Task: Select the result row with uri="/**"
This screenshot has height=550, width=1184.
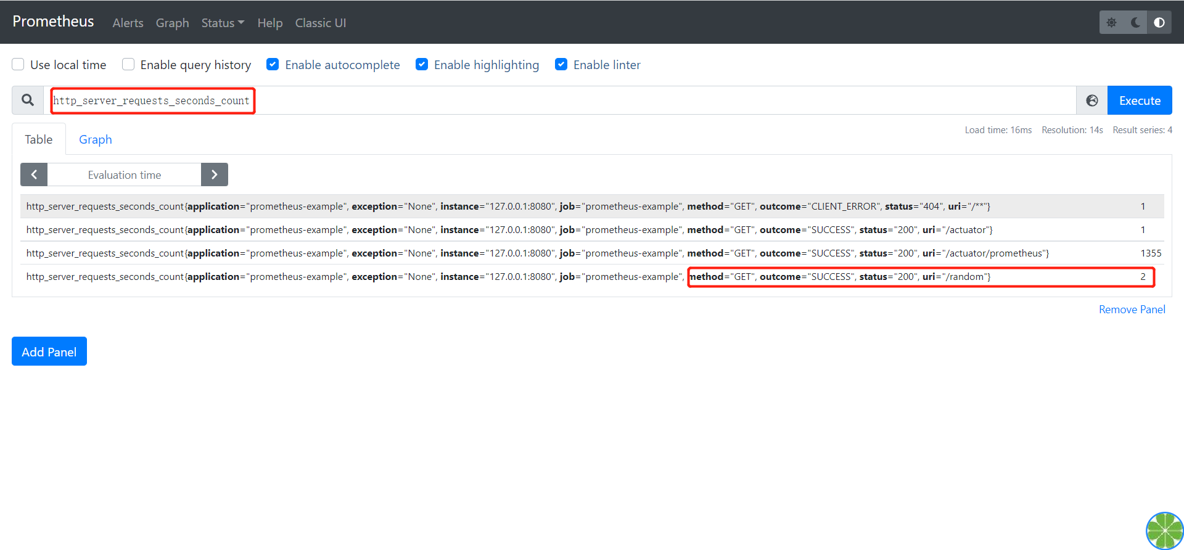Action: 592,207
